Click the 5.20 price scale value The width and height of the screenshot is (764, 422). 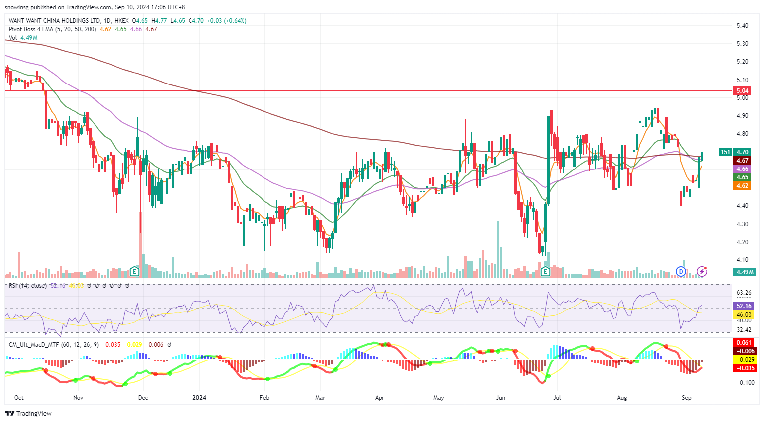[x=742, y=62]
